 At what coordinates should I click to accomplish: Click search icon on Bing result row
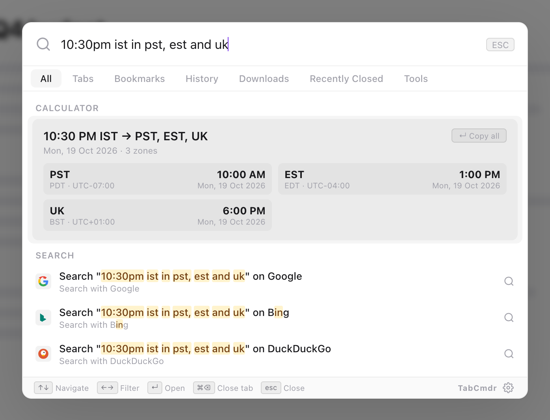(509, 318)
